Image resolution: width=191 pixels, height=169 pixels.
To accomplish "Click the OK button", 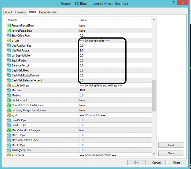I will (x=136, y=163).
